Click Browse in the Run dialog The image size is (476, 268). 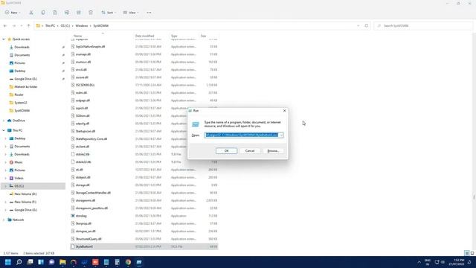pyautogui.click(x=273, y=150)
